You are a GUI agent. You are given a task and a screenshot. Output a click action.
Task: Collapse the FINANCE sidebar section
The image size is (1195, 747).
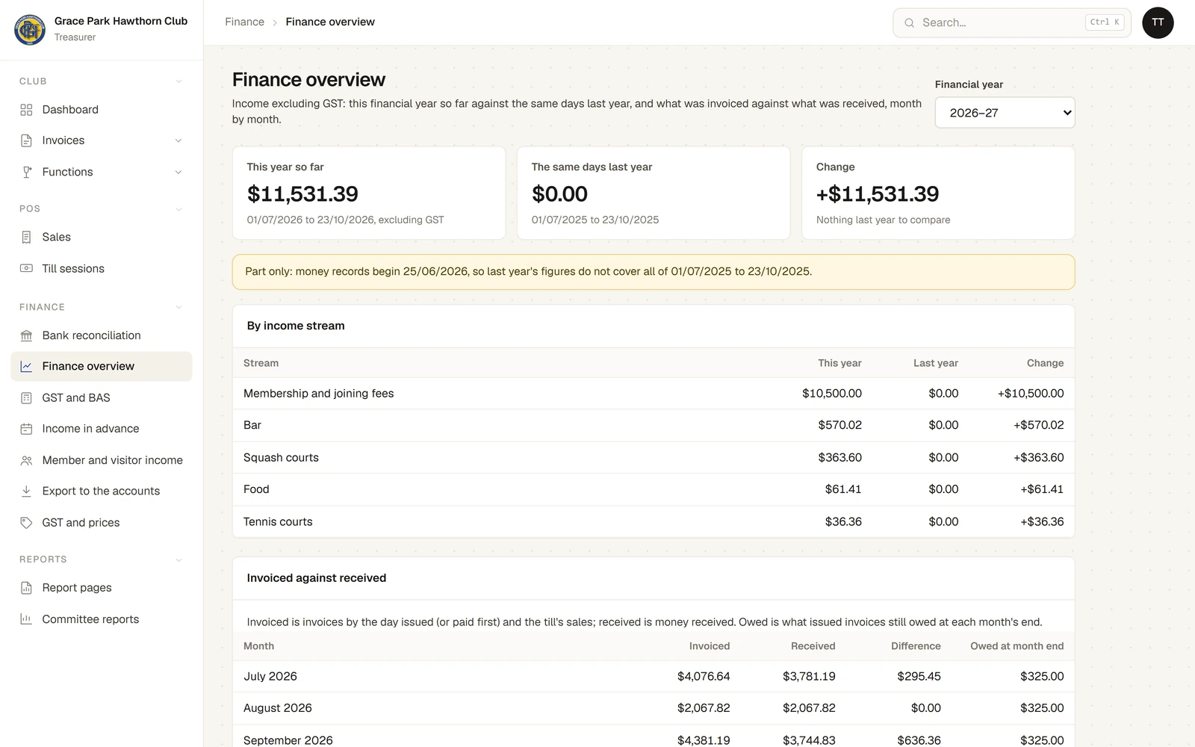click(x=179, y=307)
